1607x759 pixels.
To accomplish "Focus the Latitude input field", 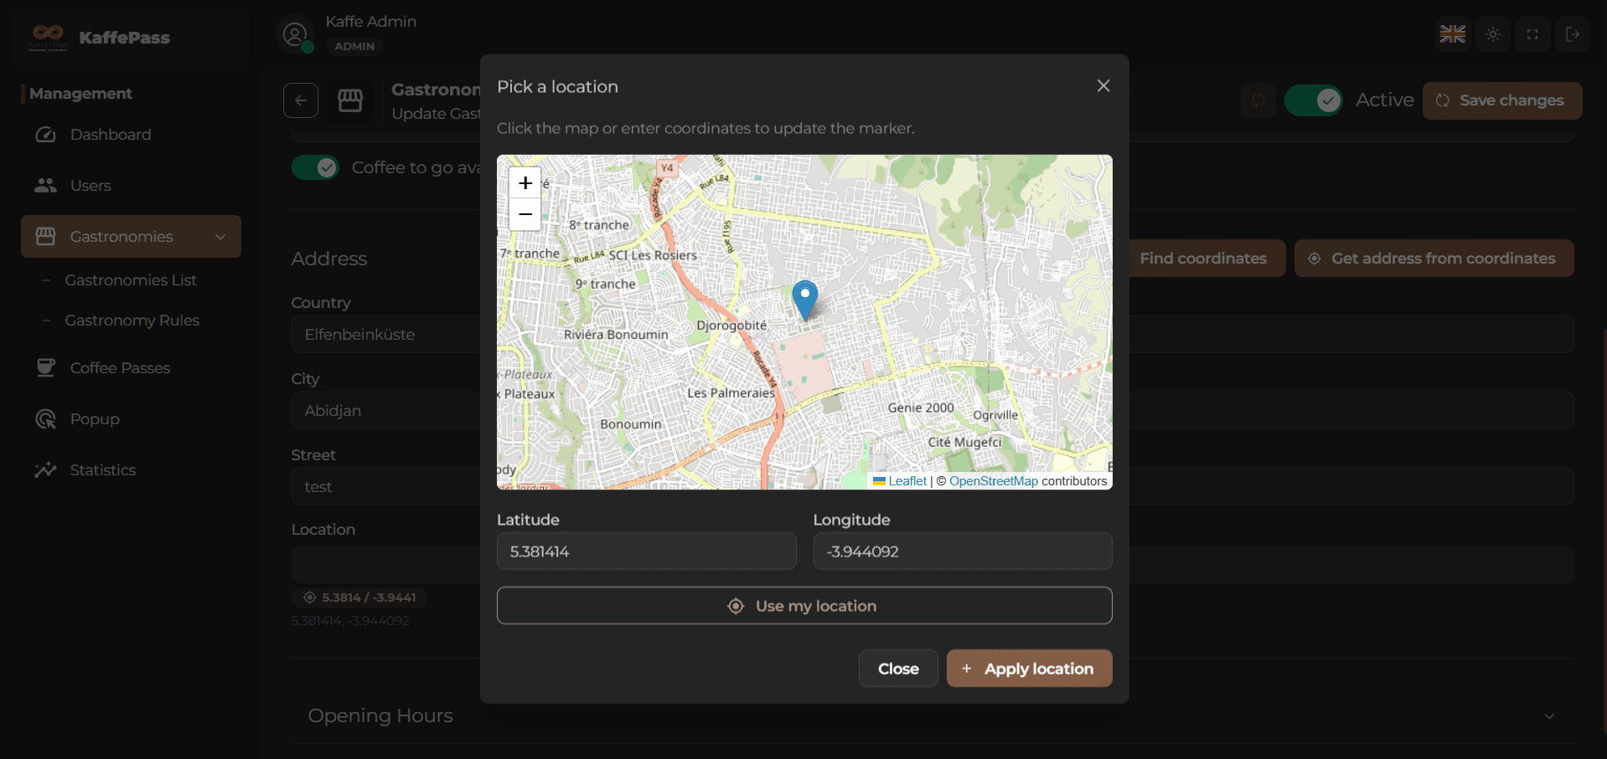I will click(x=646, y=551).
